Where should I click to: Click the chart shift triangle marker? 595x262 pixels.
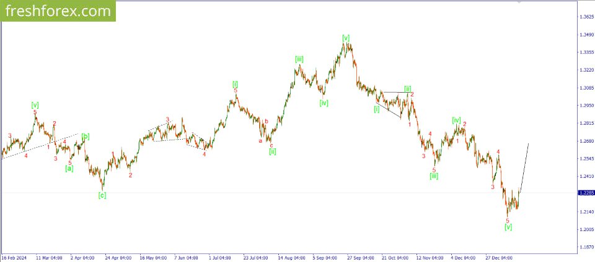coord(519,2)
